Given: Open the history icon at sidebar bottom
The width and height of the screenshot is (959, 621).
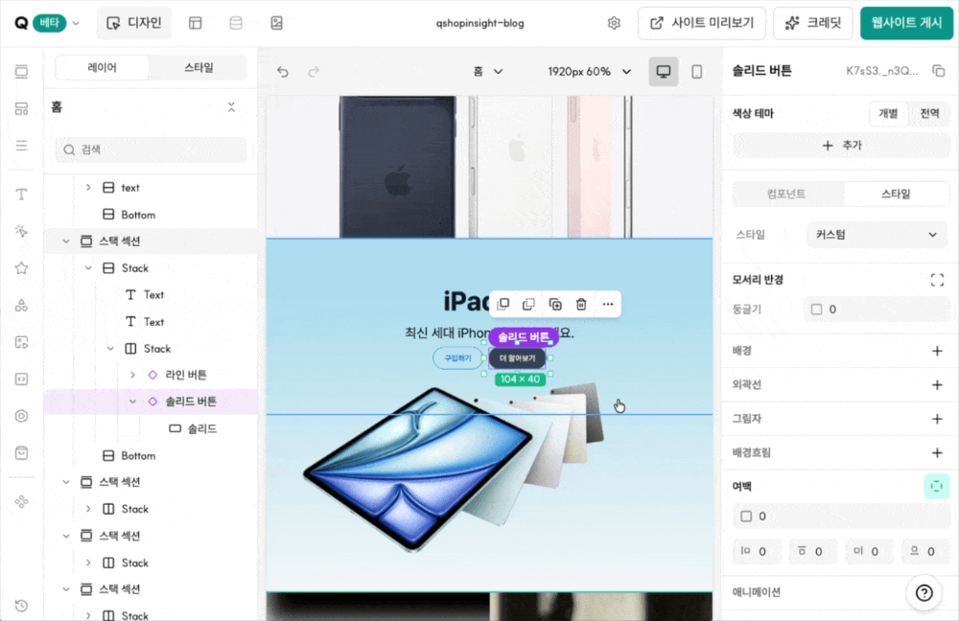Looking at the screenshot, I should (21, 605).
